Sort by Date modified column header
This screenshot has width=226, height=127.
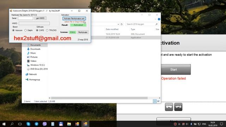tap(112, 29)
